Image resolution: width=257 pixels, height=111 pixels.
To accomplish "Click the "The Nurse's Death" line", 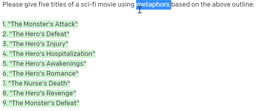I will 36,84.
